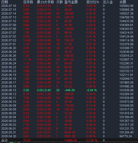Click the 0.05 | 6.40 lot range
This screenshot has width=138, height=143.
click(x=44, y=40)
